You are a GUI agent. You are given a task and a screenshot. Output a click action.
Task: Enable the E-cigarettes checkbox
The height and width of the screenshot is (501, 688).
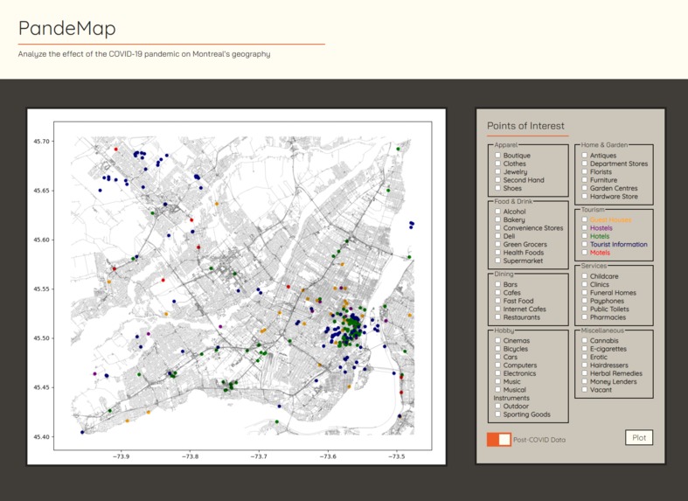click(x=585, y=349)
